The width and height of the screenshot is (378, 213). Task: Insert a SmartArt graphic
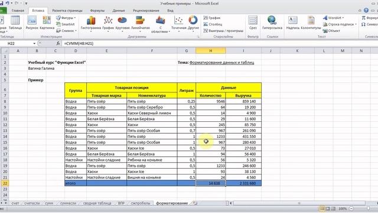click(x=66, y=24)
